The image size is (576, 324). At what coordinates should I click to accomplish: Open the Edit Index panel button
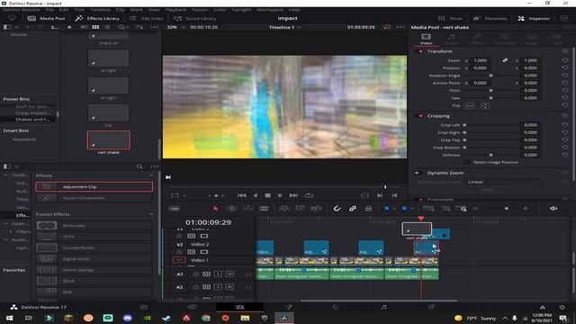[146, 18]
